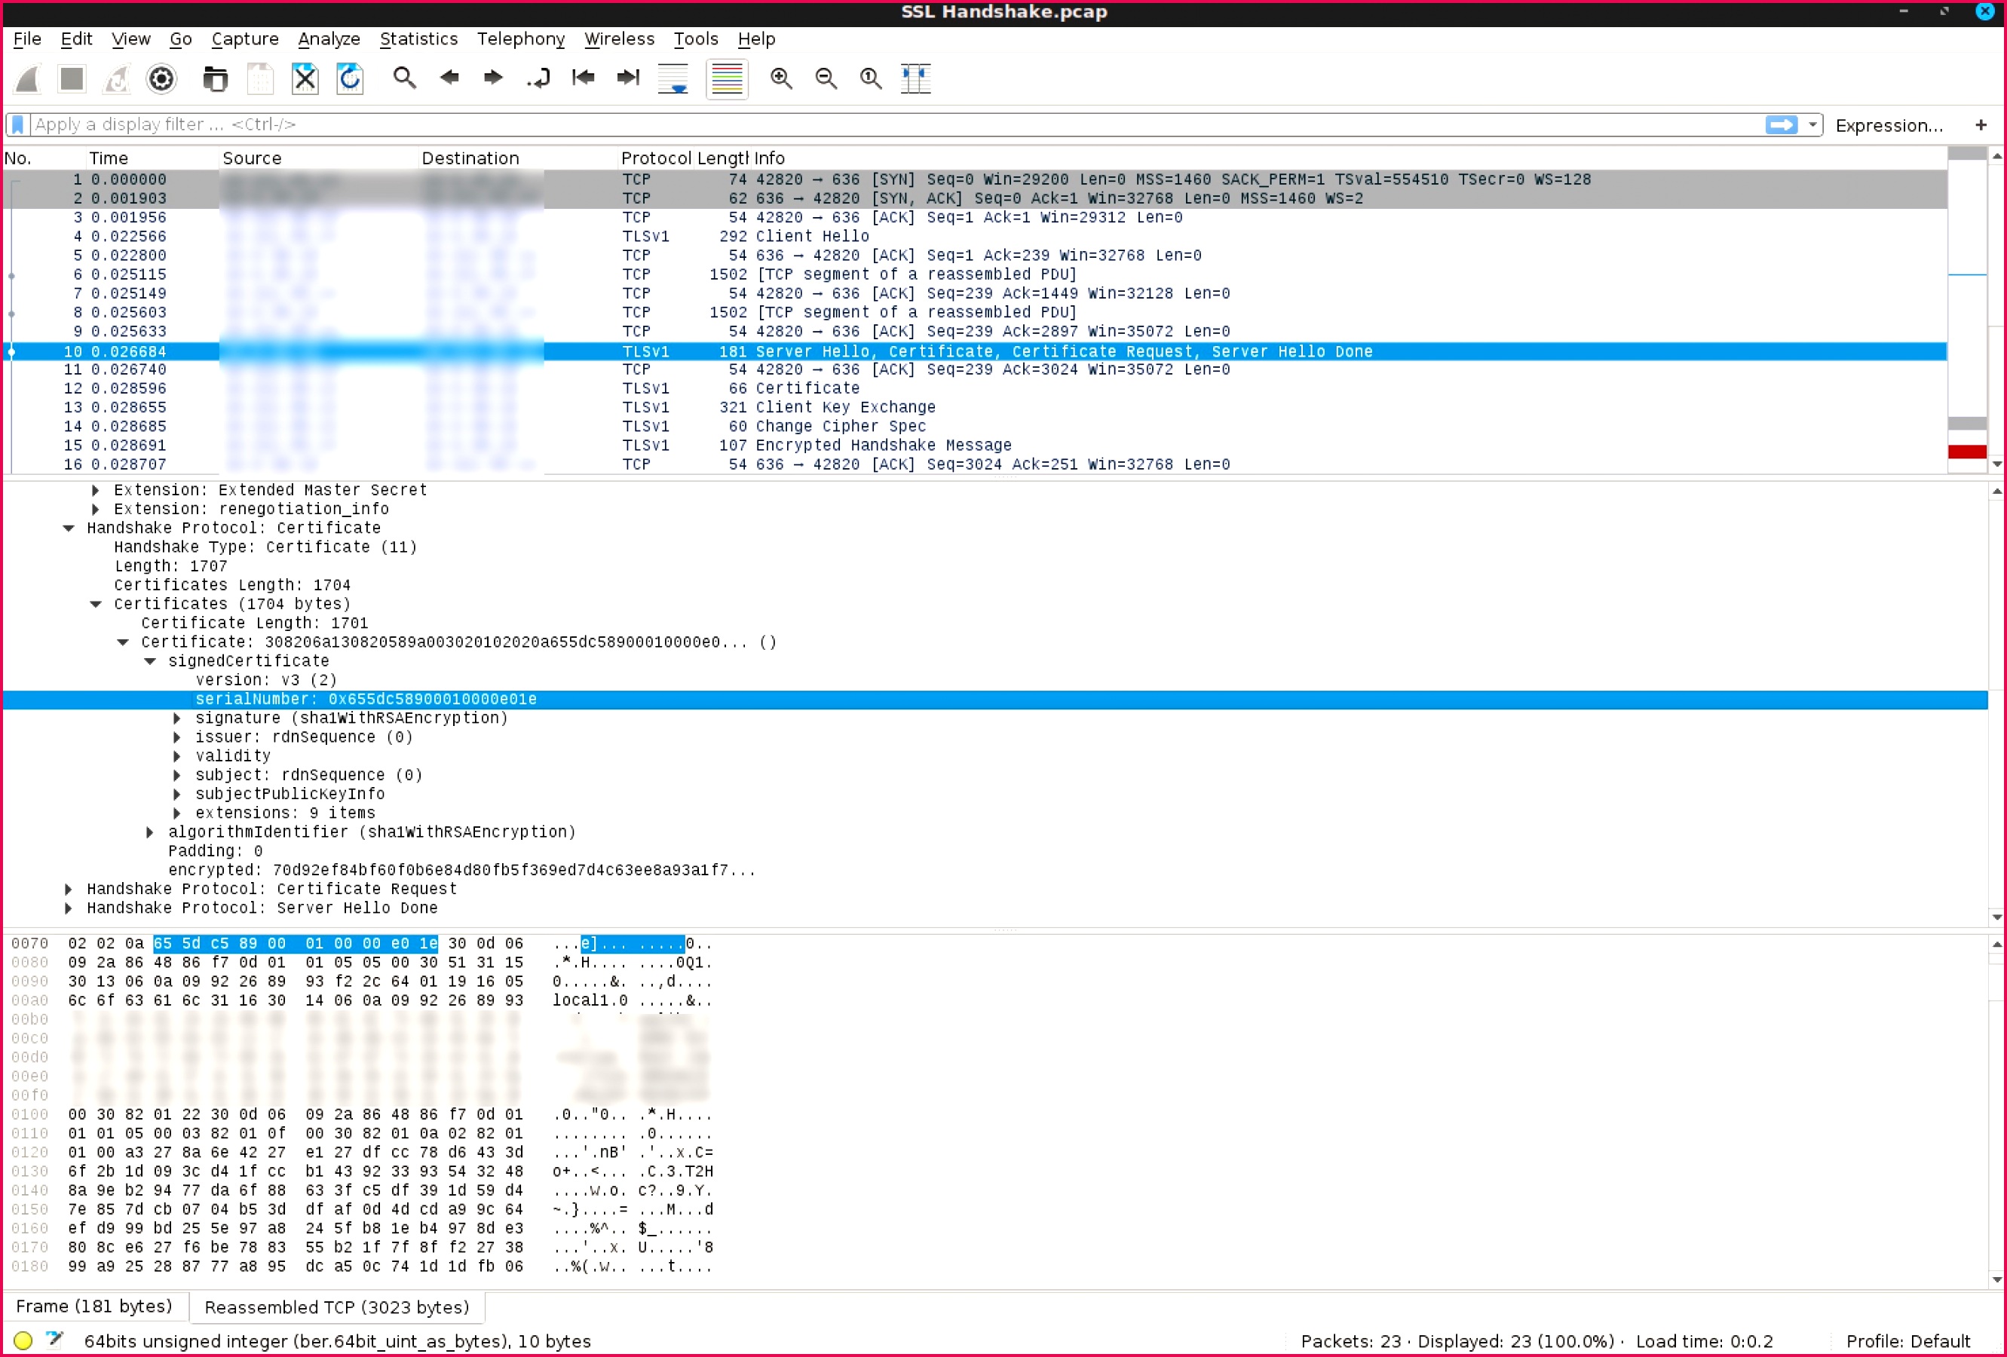Viewport: 2007px width, 1357px height.
Task: Close the current capture file
Action: (304, 78)
